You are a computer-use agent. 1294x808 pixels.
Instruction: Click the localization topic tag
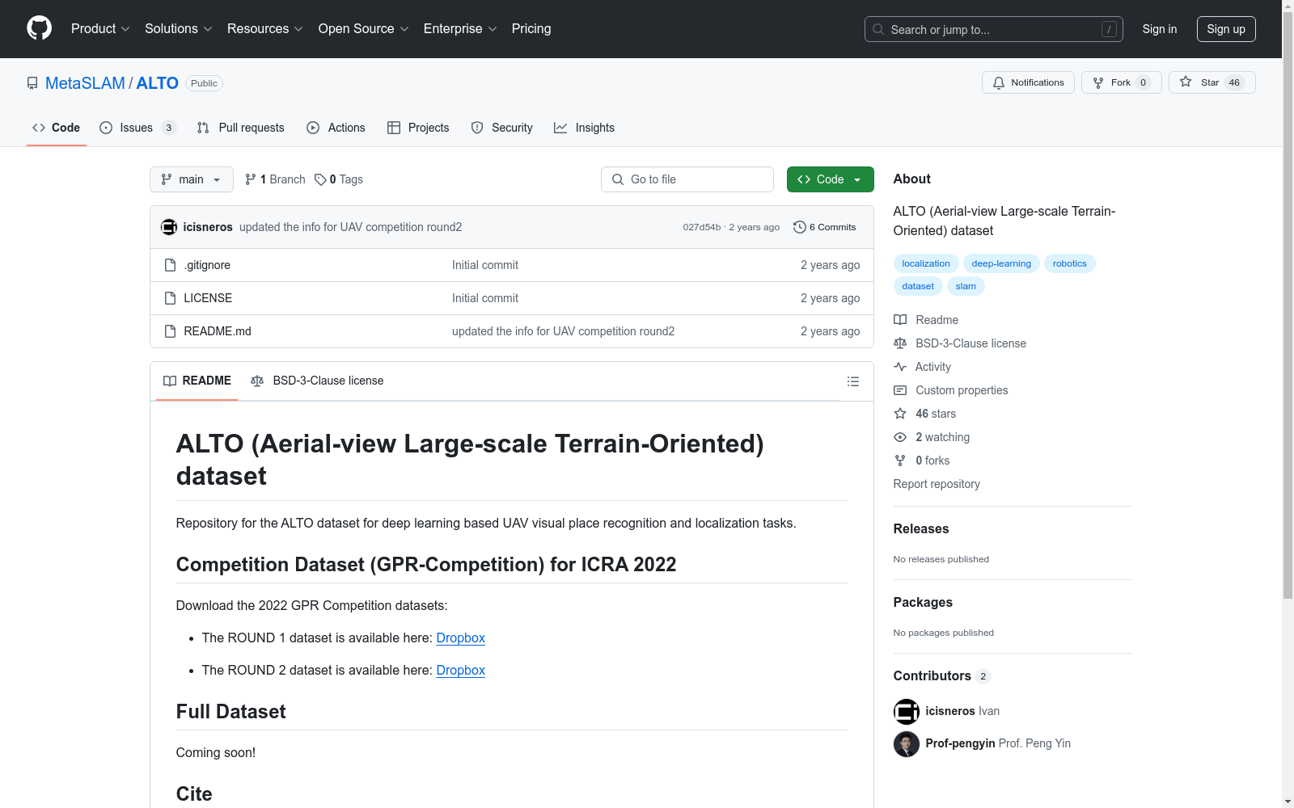(926, 263)
